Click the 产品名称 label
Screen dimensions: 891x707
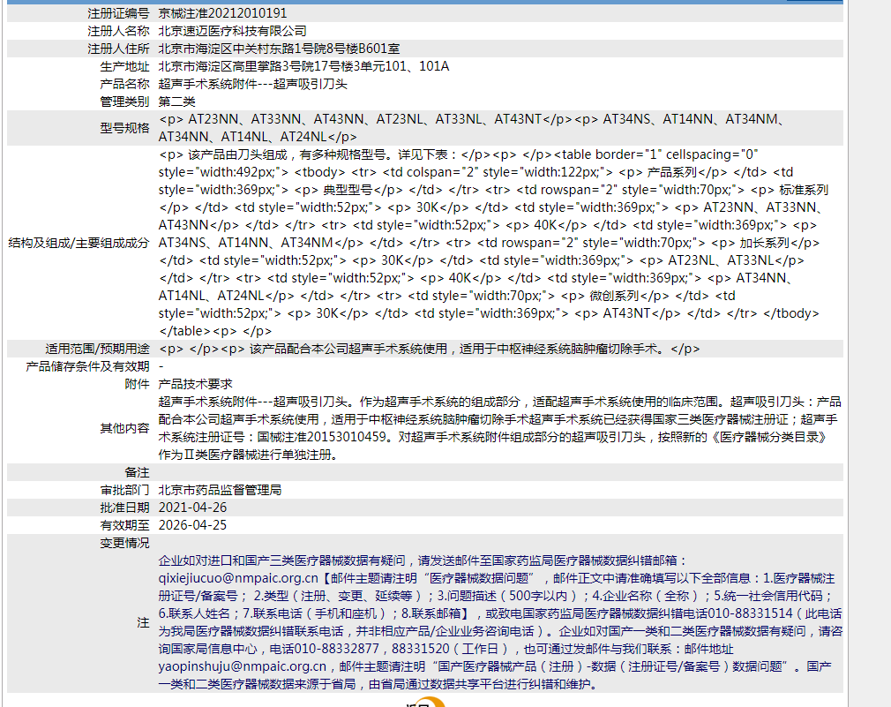pos(124,84)
